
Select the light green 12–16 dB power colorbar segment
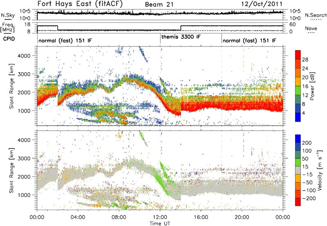pos(298,91)
